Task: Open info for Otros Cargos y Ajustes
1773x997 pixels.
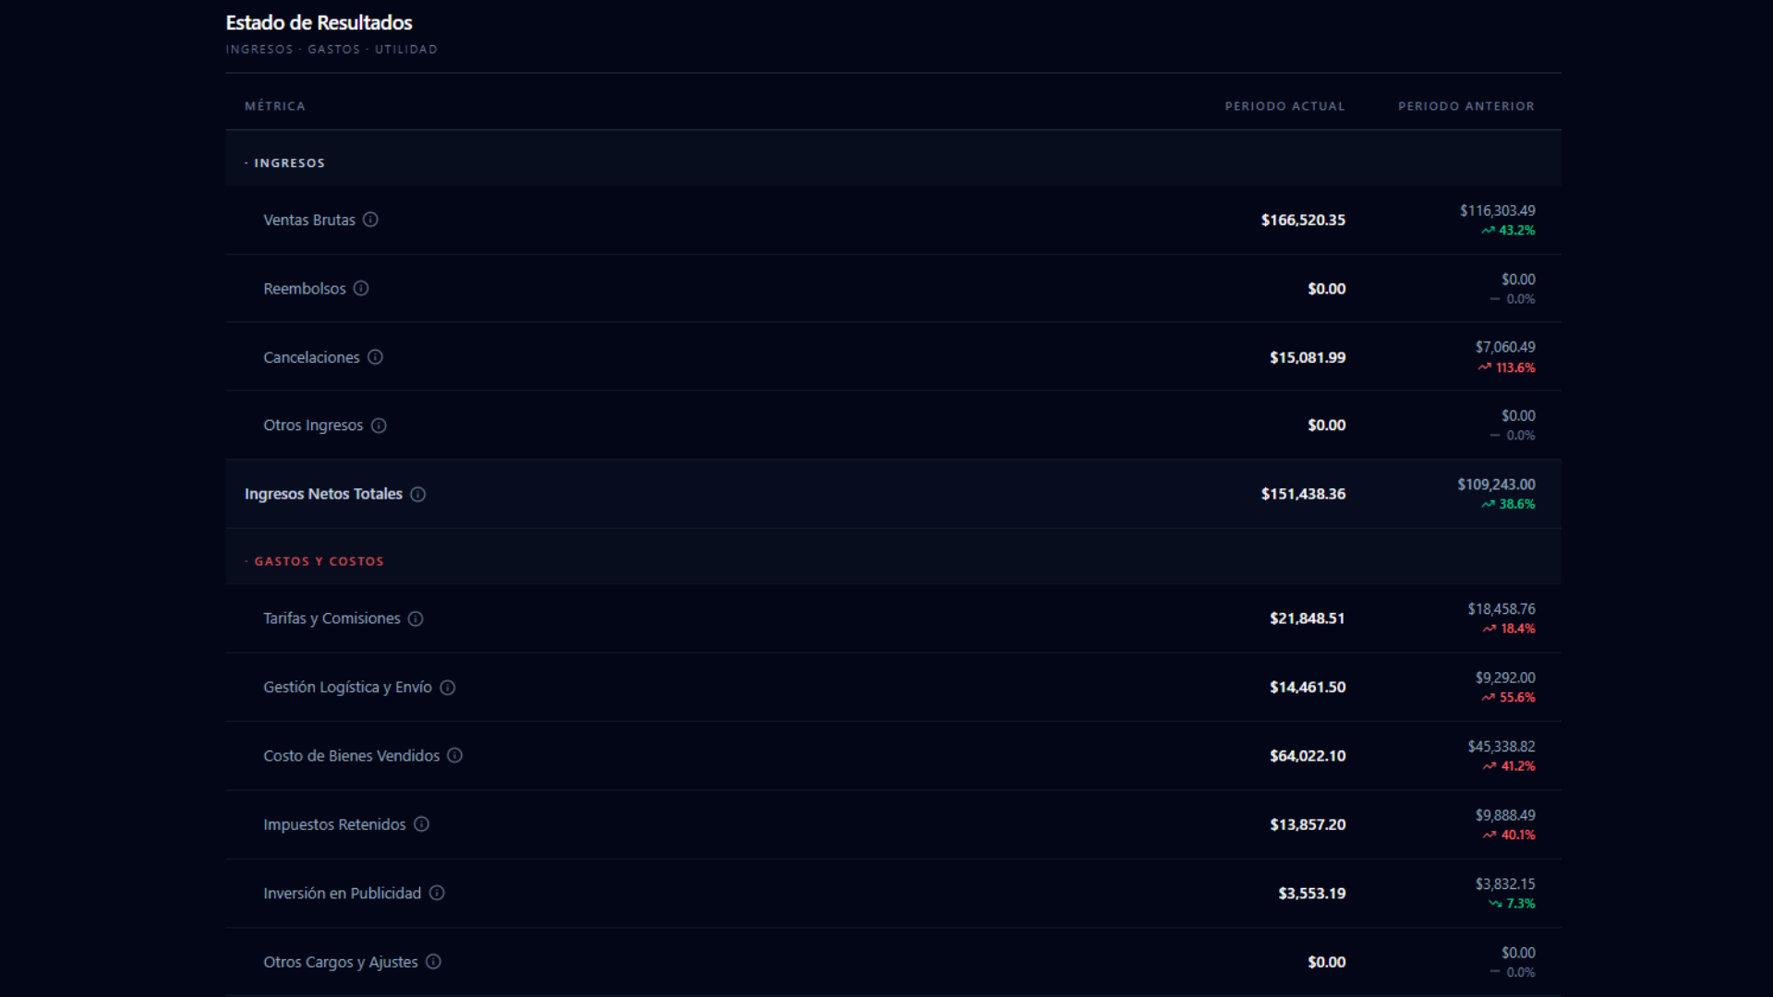Action: pos(433,962)
